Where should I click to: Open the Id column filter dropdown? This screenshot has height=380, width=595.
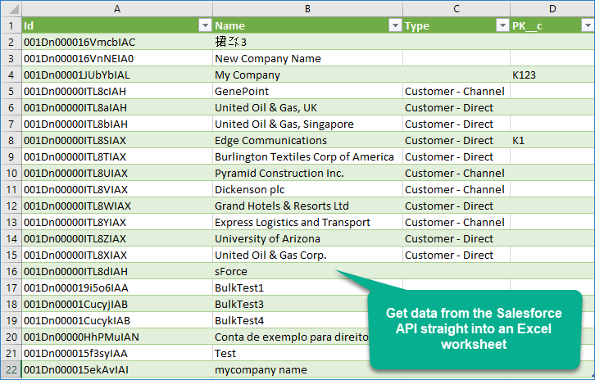pos(204,26)
